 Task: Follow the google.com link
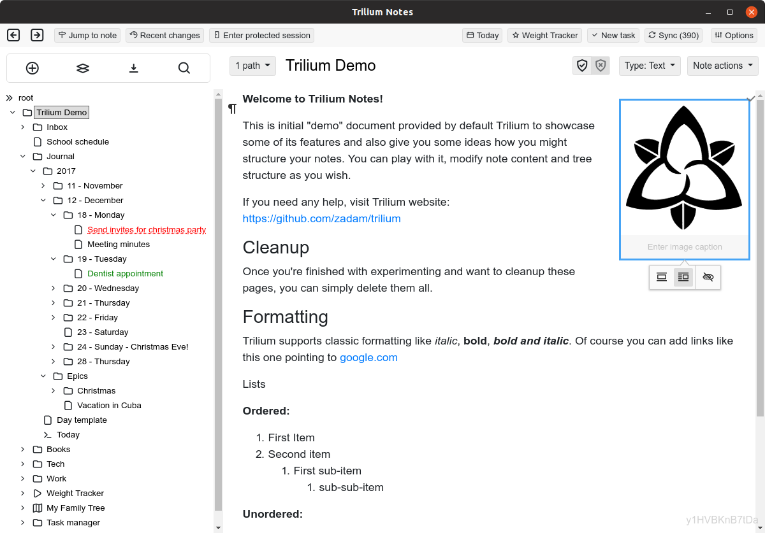coord(368,357)
